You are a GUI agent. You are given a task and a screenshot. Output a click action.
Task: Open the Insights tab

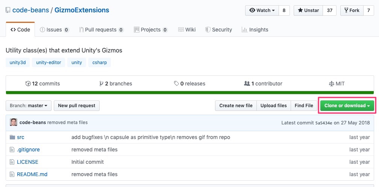click(255, 30)
